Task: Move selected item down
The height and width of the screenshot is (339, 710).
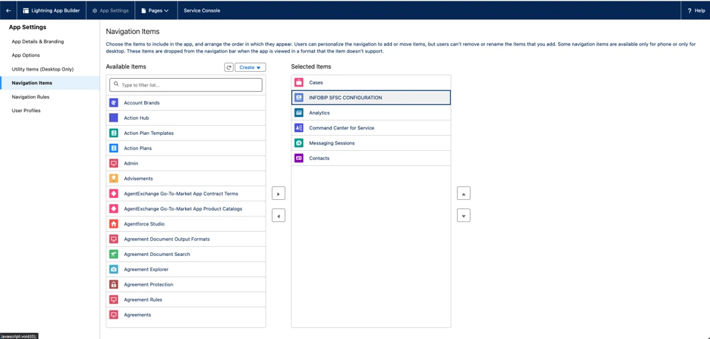Action: pos(464,216)
